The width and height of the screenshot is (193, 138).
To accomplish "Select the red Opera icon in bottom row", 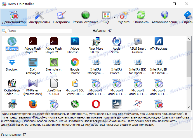I will point(96,104).
